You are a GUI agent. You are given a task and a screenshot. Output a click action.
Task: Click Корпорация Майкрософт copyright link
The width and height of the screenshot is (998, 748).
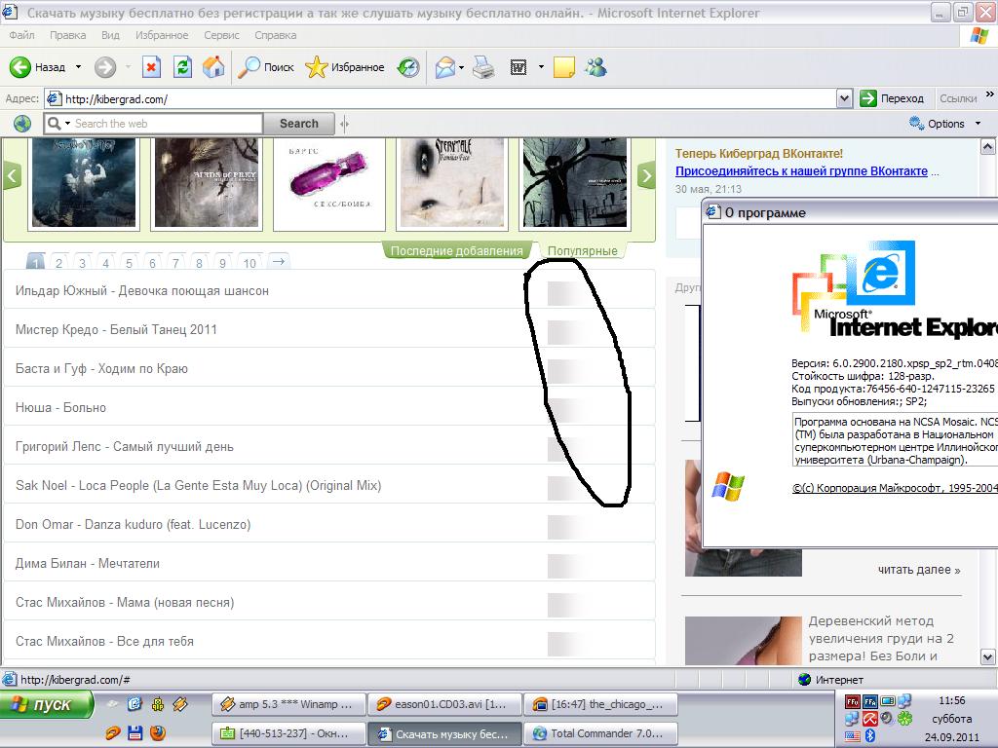(895, 488)
